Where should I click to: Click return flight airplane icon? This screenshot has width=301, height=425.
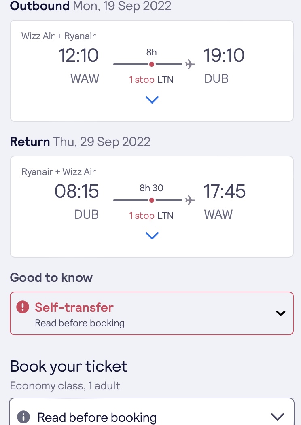(x=190, y=200)
